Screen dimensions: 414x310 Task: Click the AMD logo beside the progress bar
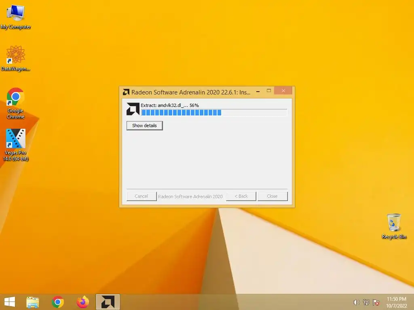(133, 109)
